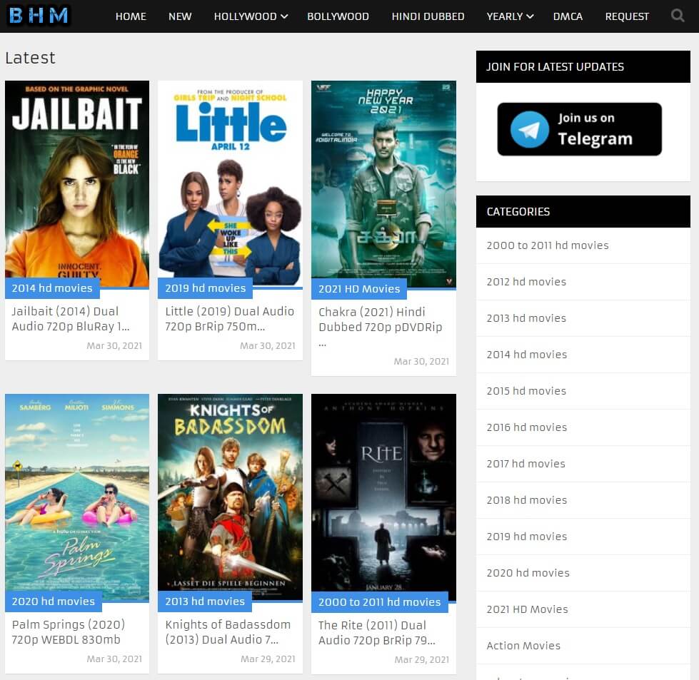Open the DMCA page

click(568, 16)
